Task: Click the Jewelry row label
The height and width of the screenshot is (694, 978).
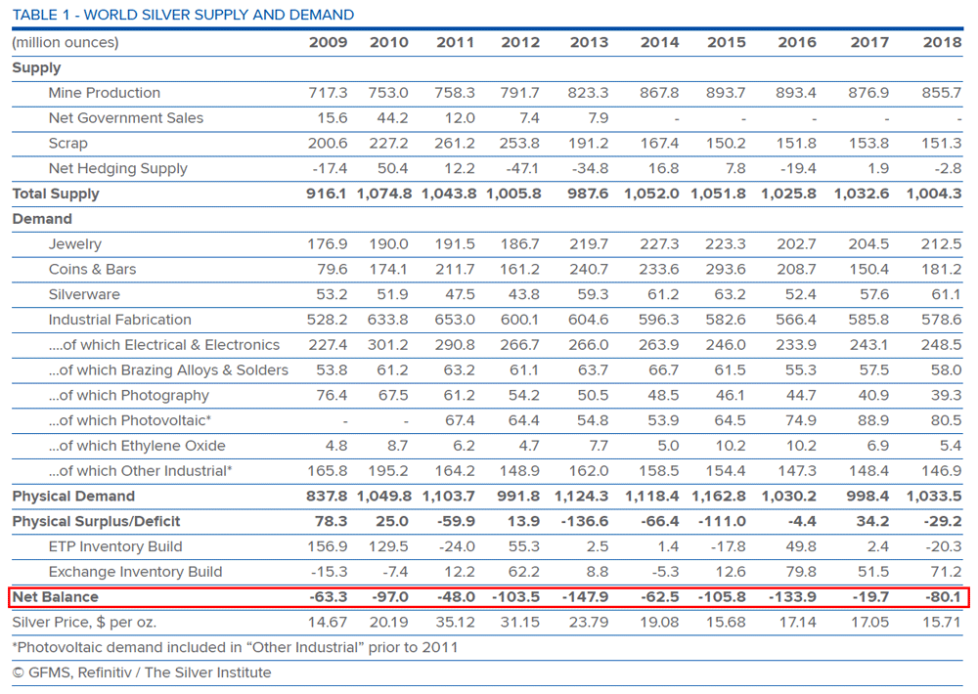Action: click(74, 244)
